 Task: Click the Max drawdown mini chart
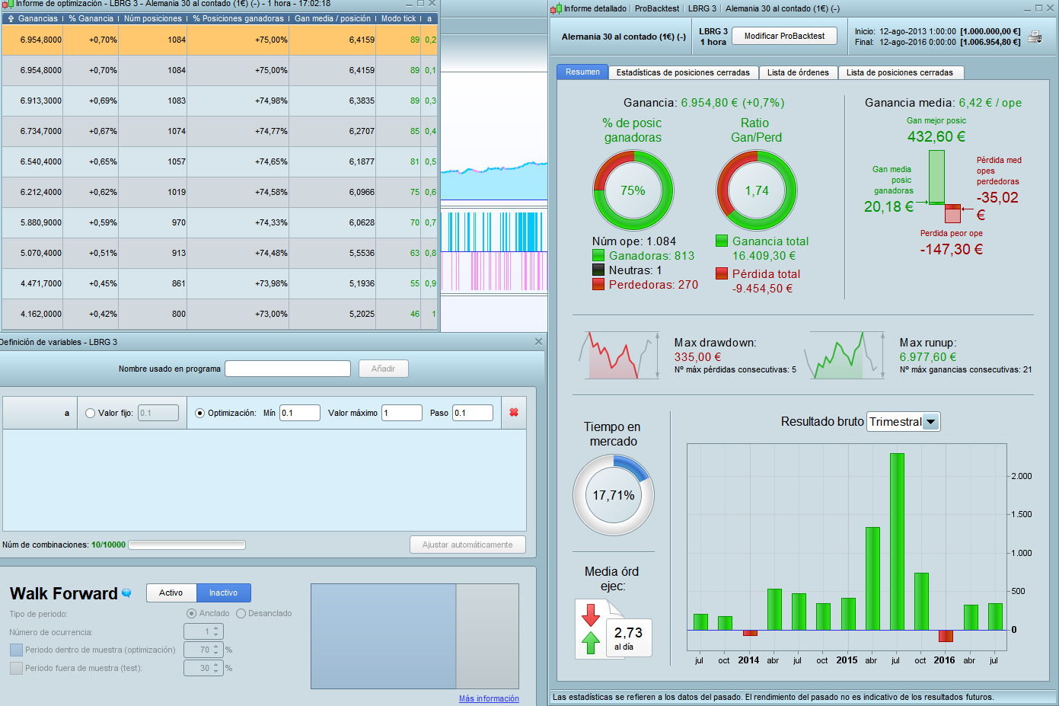coord(619,355)
